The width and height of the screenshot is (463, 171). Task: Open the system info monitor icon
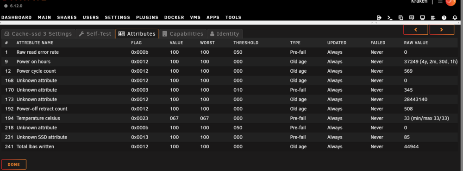pos(423,18)
